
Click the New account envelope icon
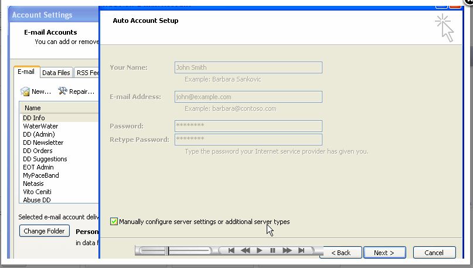[x=25, y=91]
